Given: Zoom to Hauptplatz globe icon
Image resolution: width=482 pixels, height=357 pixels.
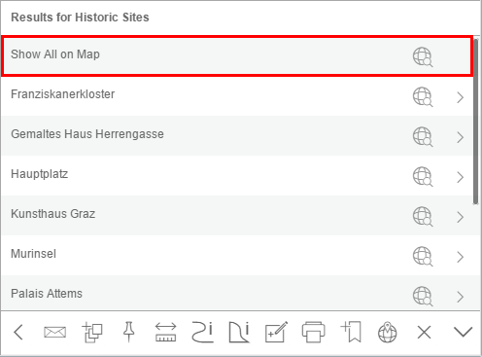Looking at the screenshot, I should [x=423, y=177].
